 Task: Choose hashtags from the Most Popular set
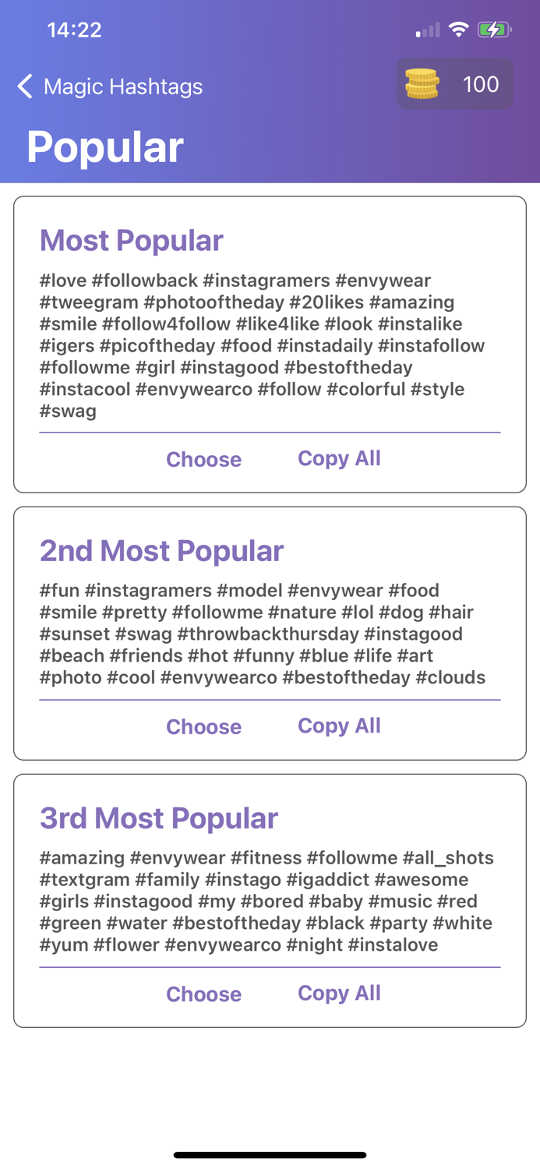(203, 459)
